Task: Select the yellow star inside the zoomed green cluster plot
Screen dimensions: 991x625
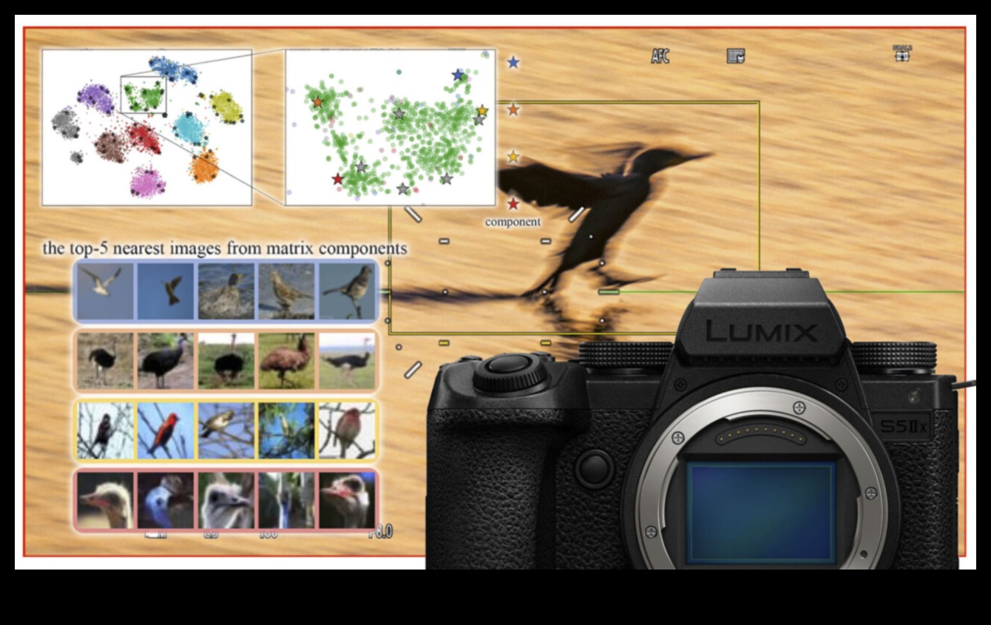Action: (x=482, y=111)
